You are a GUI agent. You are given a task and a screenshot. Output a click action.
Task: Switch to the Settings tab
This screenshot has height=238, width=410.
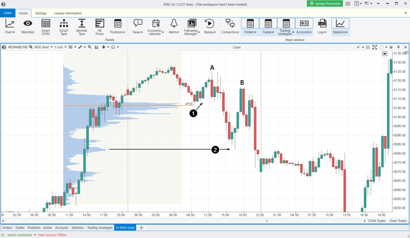41,13
